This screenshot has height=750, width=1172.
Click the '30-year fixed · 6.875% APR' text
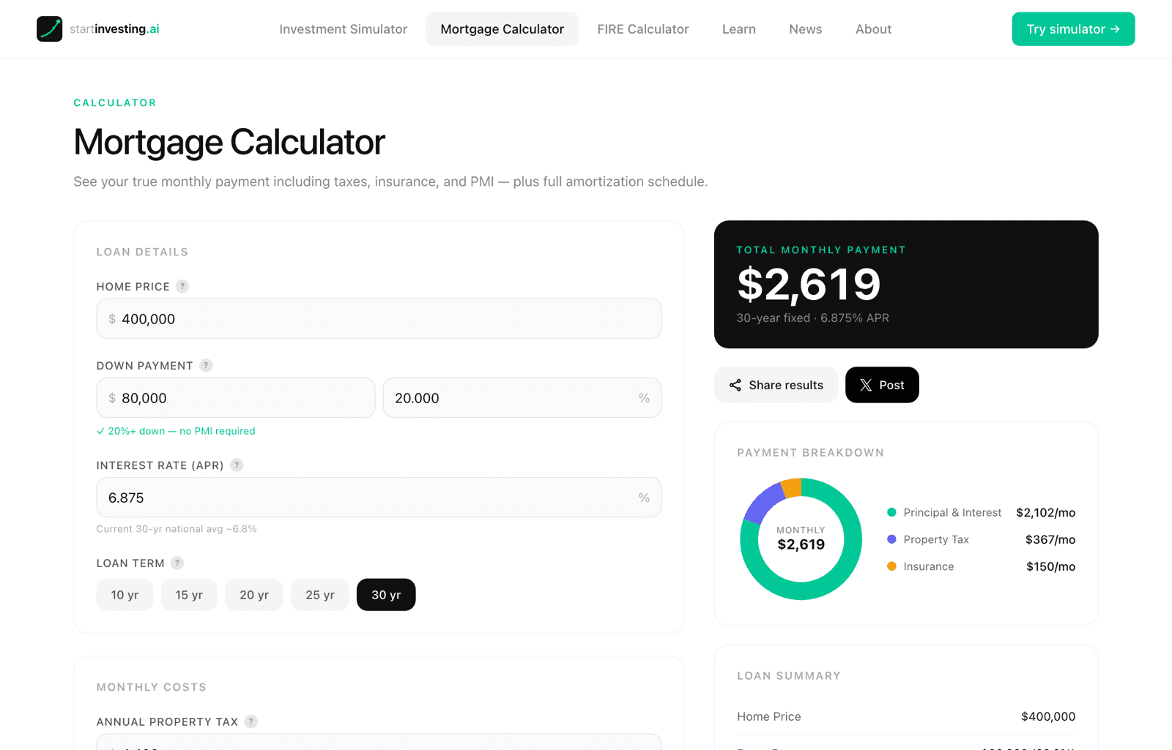pos(812,318)
